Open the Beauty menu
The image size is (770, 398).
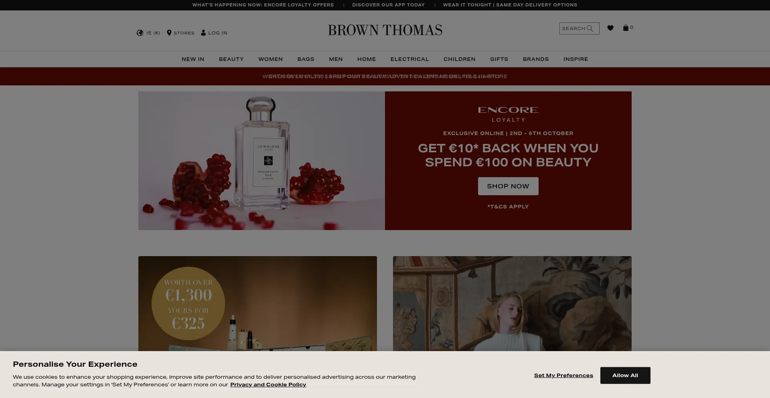coord(231,59)
